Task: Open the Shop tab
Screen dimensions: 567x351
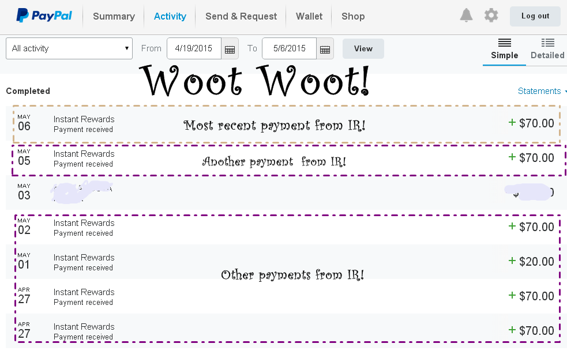Action: 353,16
